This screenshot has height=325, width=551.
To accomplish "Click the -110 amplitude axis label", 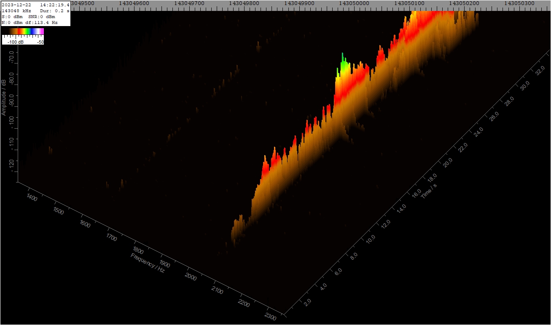I will 11,144.
